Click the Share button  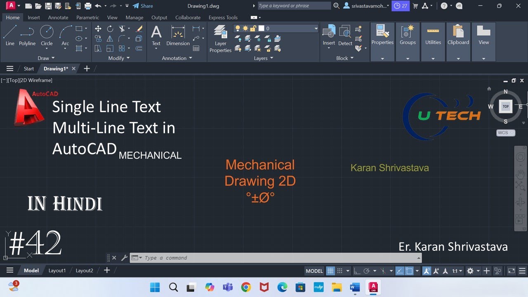pos(143,6)
